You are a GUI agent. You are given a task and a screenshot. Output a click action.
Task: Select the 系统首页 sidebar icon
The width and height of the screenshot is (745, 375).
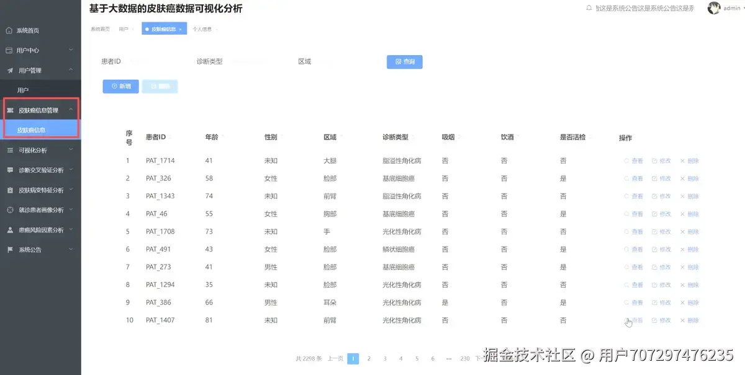click(x=9, y=30)
